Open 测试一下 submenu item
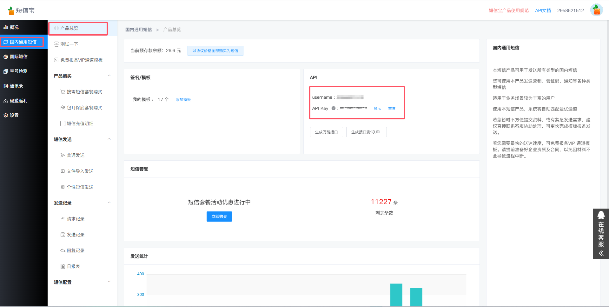This screenshot has width=609, height=307. [83, 44]
